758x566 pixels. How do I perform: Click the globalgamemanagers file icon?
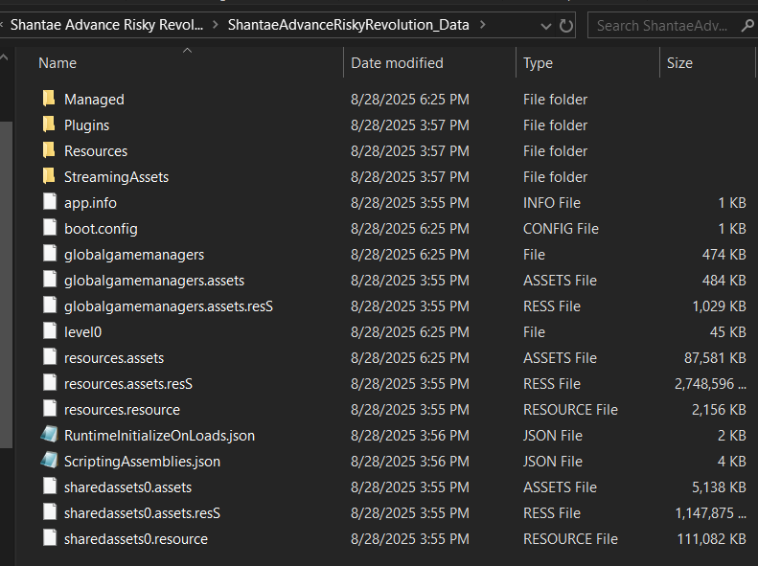coord(50,254)
